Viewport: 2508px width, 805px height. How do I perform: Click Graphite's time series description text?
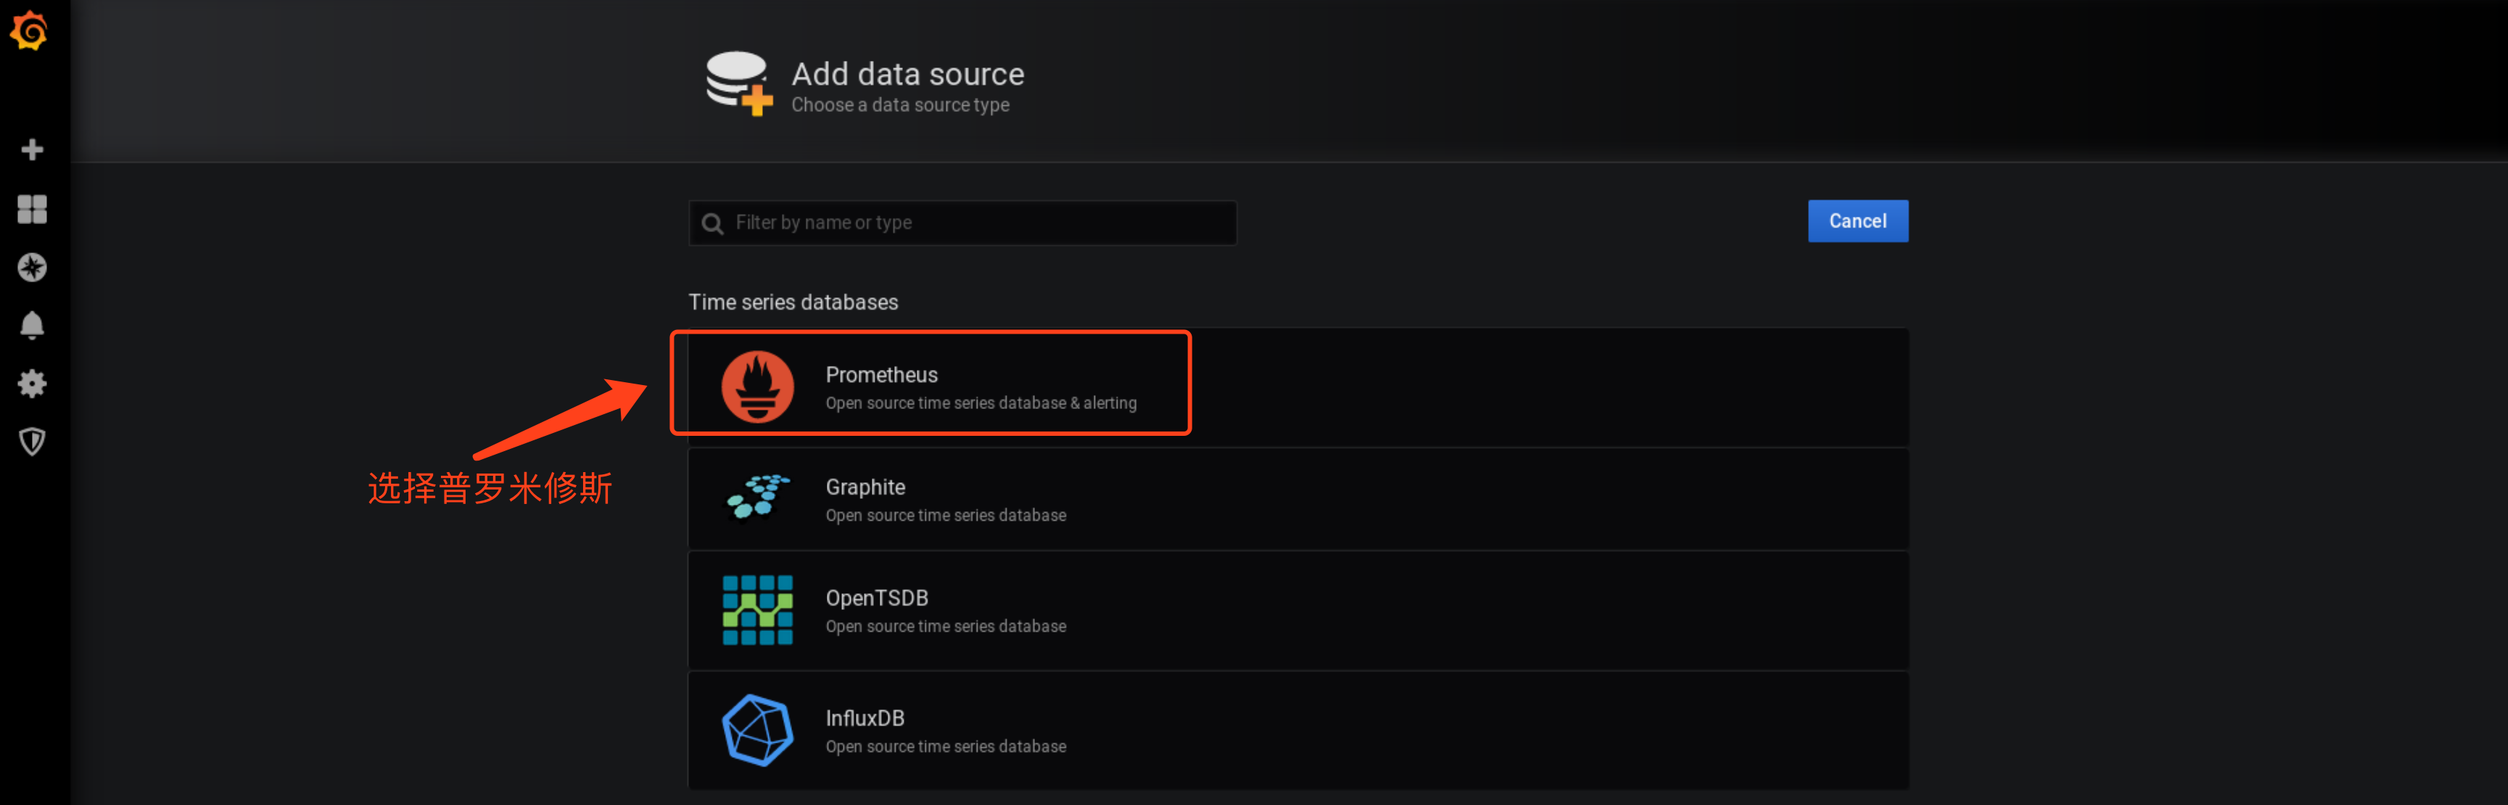click(945, 515)
